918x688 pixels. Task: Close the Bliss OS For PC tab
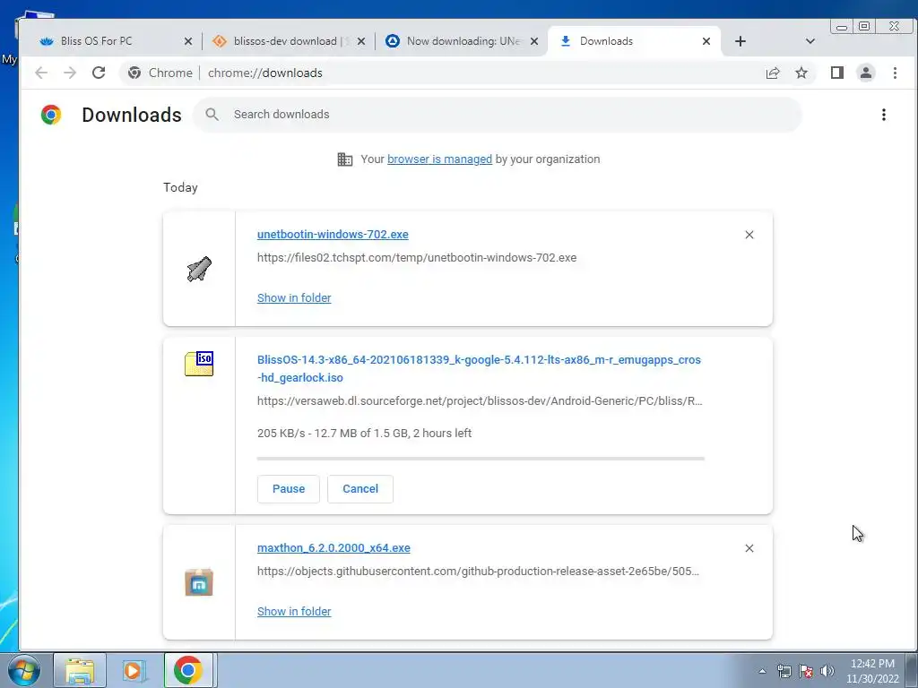188,41
